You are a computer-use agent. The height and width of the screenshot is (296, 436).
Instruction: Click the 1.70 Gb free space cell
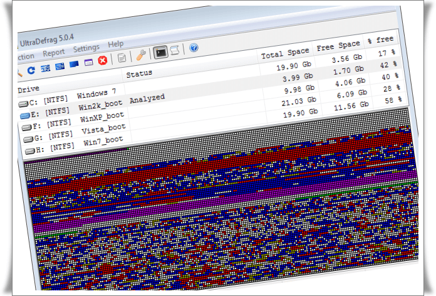tap(348, 70)
